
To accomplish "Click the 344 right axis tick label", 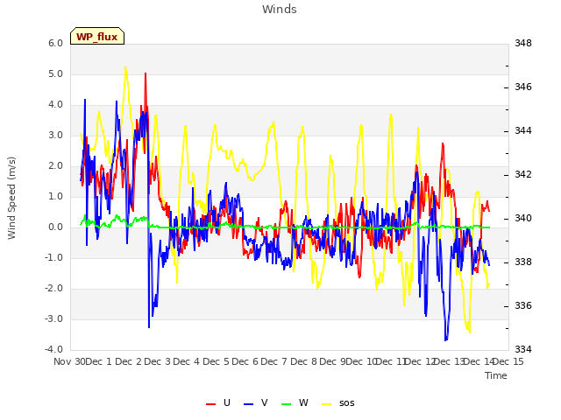I will tap(523, 130).
